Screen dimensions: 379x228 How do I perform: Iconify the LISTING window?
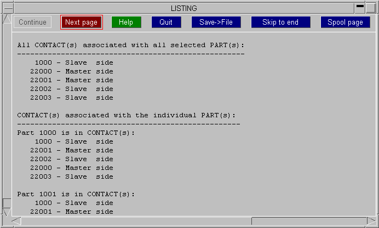pyautogui.click(x=360, y=8)
